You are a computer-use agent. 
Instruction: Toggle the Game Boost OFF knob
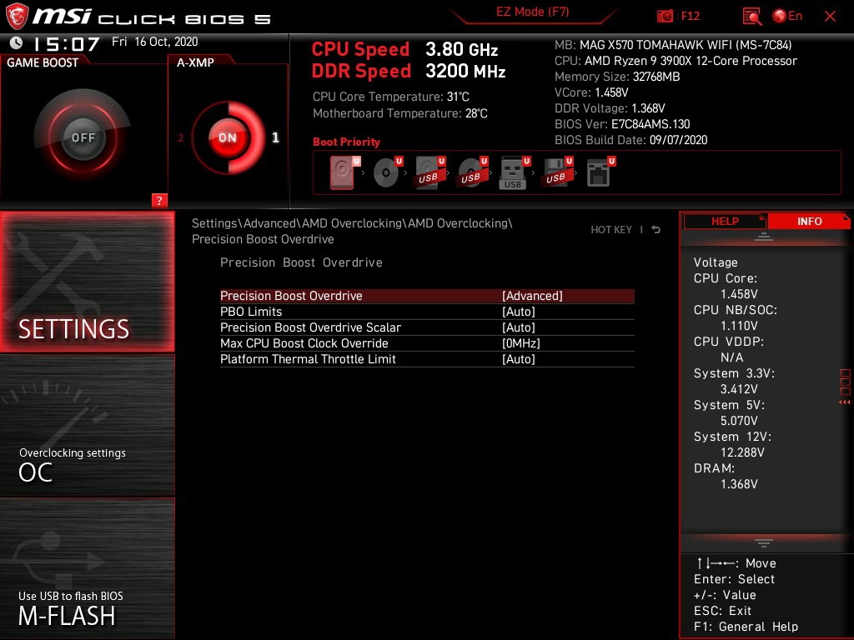(x=83, y=137)
